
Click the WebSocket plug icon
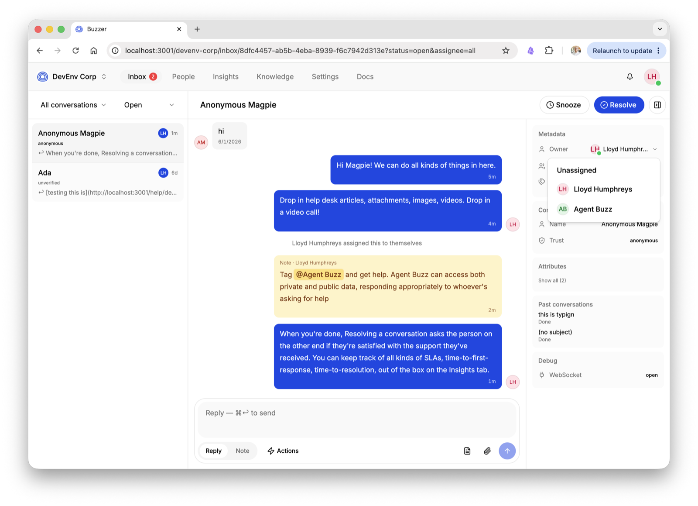tap(542, 375)
